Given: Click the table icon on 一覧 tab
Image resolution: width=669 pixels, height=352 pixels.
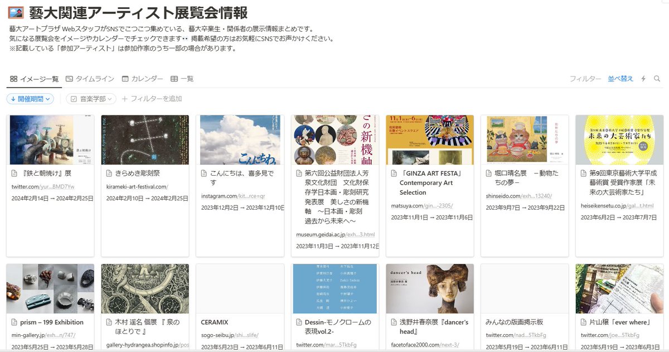Looking at the screenshot, I should 174,79.
